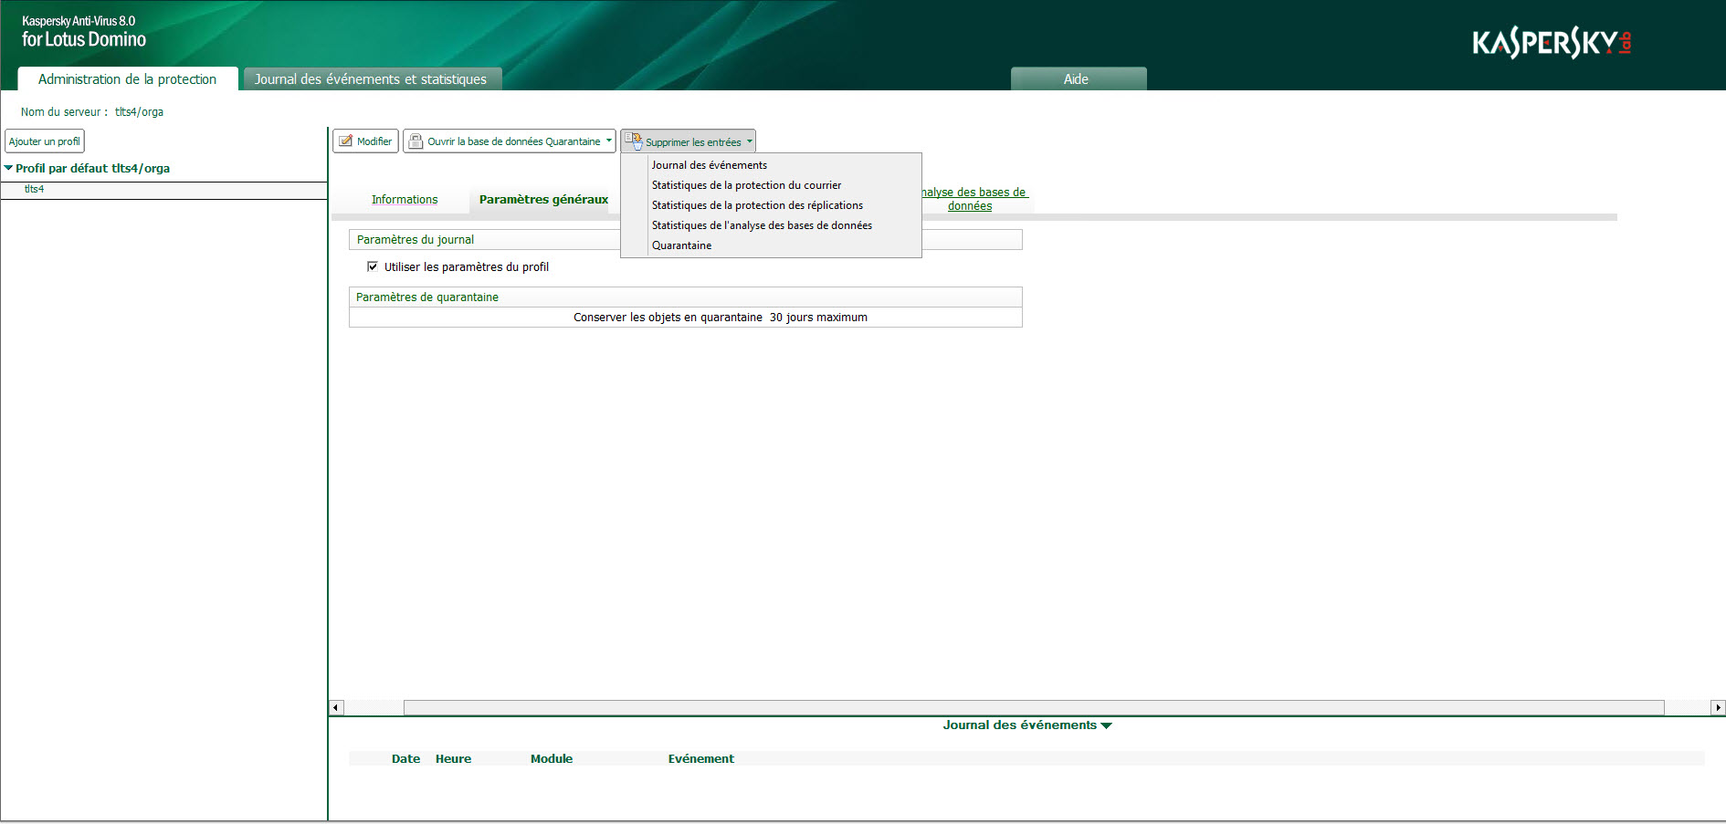Click the Kaspersky logo
Viewport: 1726px width, 824px height.
[x=1551, y=43]
